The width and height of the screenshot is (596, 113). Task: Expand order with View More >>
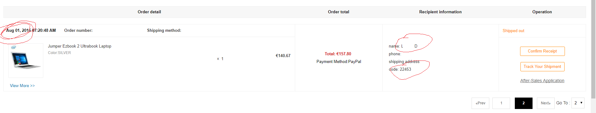[22, 86]
